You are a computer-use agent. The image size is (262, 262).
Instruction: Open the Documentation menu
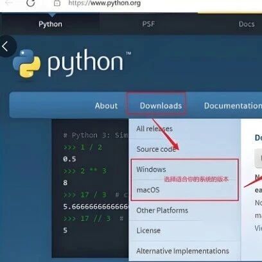pos(233,106)
